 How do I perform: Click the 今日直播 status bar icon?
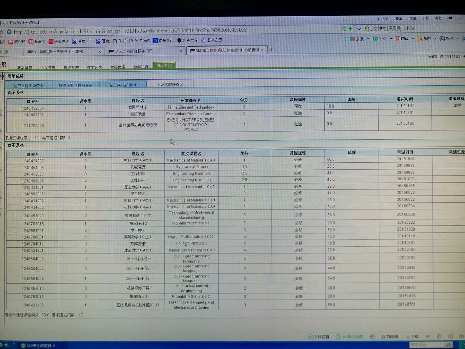(x=319, y=337)
